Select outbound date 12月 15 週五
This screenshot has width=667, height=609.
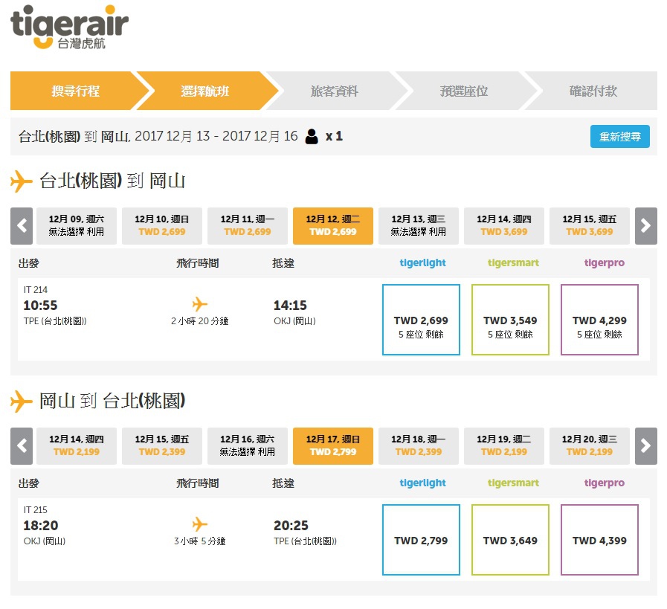coord(590,226)
